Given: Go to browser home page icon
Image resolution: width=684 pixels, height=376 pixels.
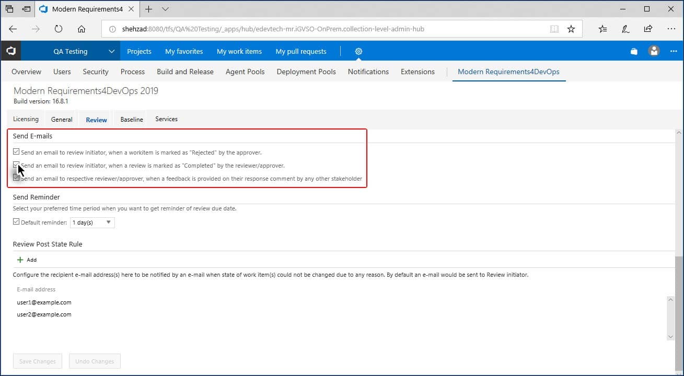Looking at the screenshot, I should coord(82,29).
